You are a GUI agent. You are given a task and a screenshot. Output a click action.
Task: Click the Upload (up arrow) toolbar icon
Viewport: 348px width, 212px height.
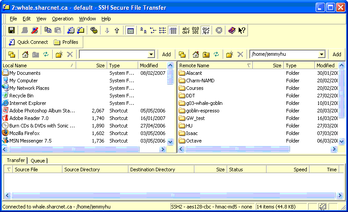pos(117,31)
